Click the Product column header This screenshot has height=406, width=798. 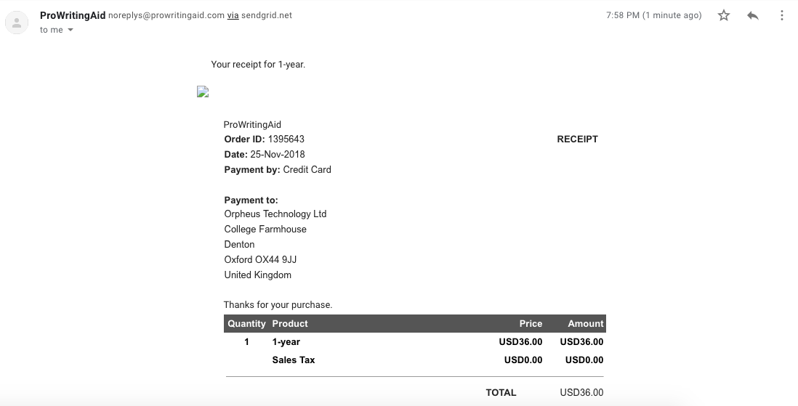[289, 324]
